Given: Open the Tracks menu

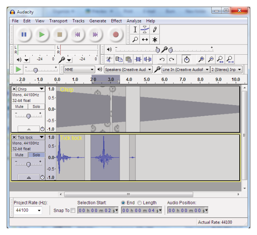Looking at the screenshot, I should (78, 21).
